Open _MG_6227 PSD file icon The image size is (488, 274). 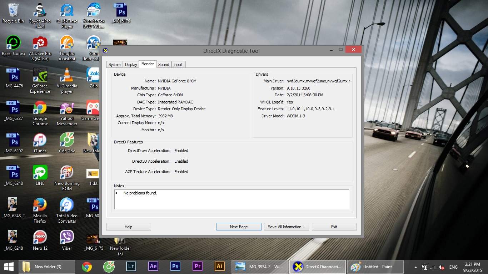pos(13,111)
